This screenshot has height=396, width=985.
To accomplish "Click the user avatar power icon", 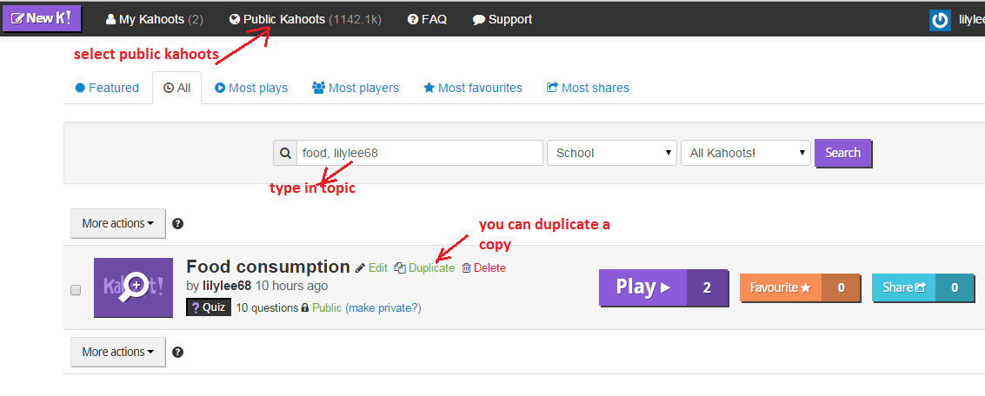I will pos(940,20).
